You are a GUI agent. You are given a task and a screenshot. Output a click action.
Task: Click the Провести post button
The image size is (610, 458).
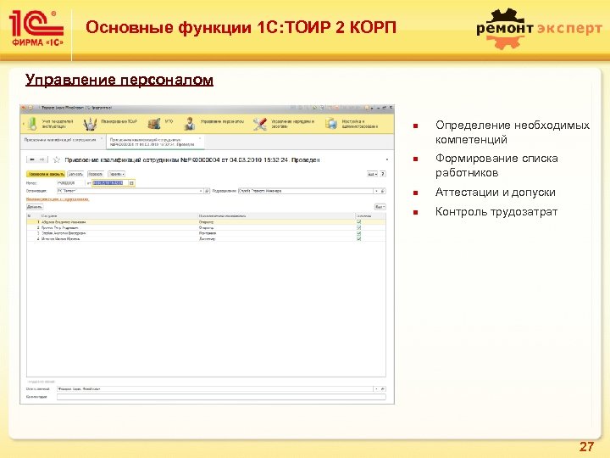coord(96,174)
